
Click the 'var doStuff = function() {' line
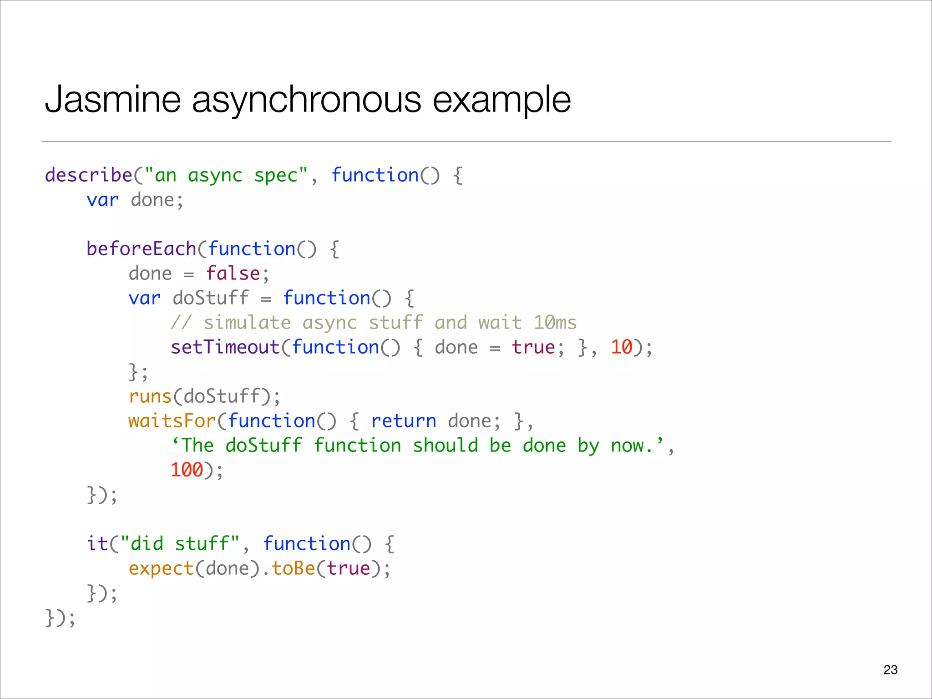tap(271, 299)
